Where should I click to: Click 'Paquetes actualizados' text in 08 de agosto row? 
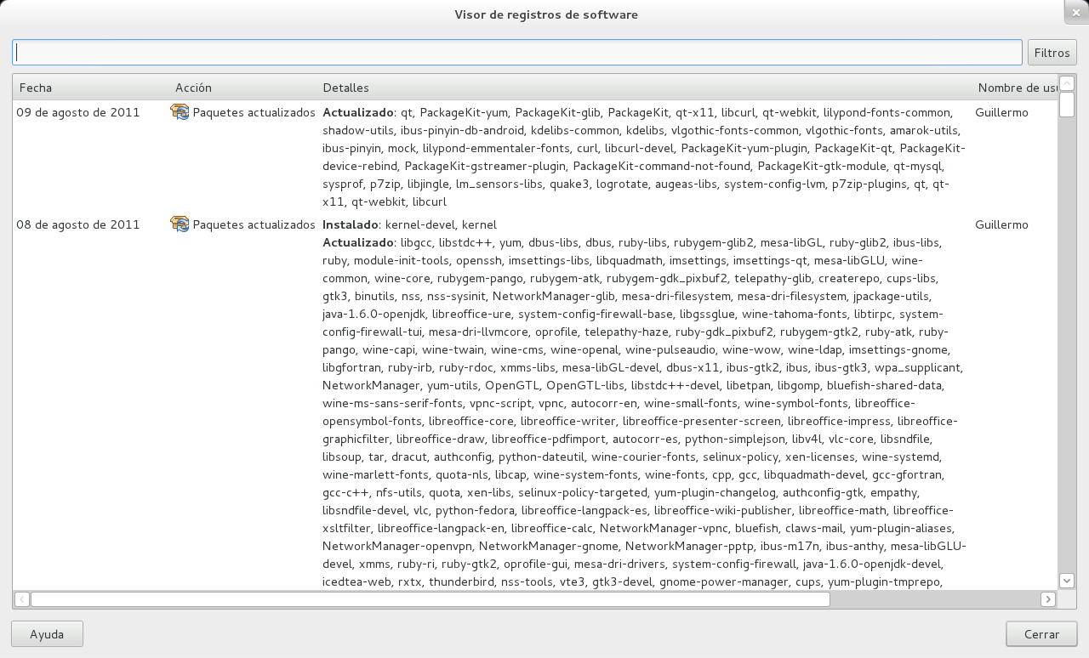point(254,224)
